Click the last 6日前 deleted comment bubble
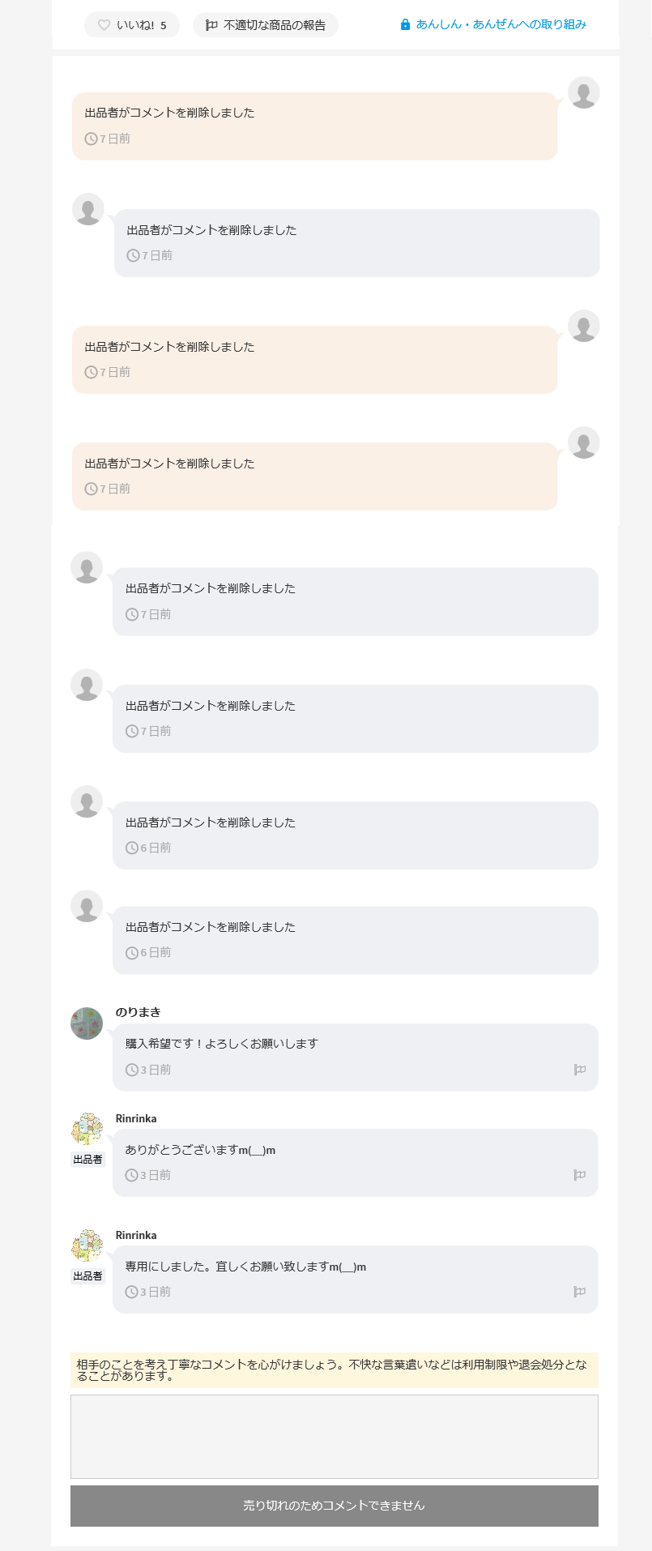The width and height of the screenshot is (652, 1551). point(356,940)
